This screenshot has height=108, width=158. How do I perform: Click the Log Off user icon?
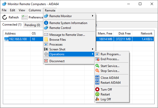(x=97, y=99)
